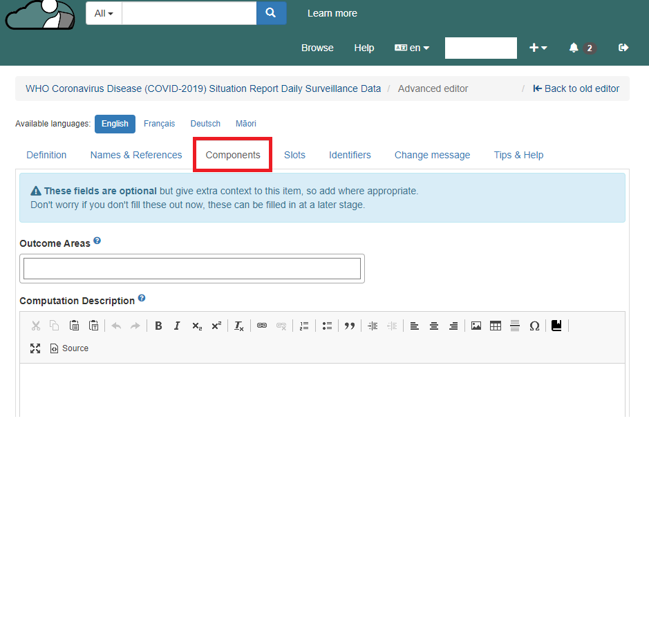Open the Names & References tab
The height and width of the screenshot is (627, 649).
click(x=136, y=155)
